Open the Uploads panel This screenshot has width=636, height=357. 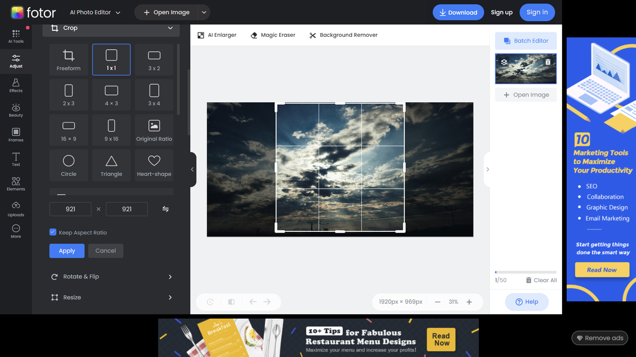(x=16, y=209)
